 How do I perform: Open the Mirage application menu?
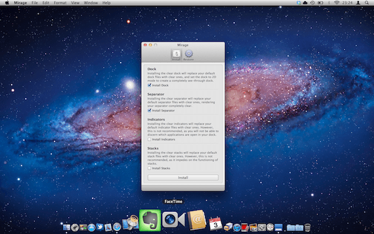[21, 3]
